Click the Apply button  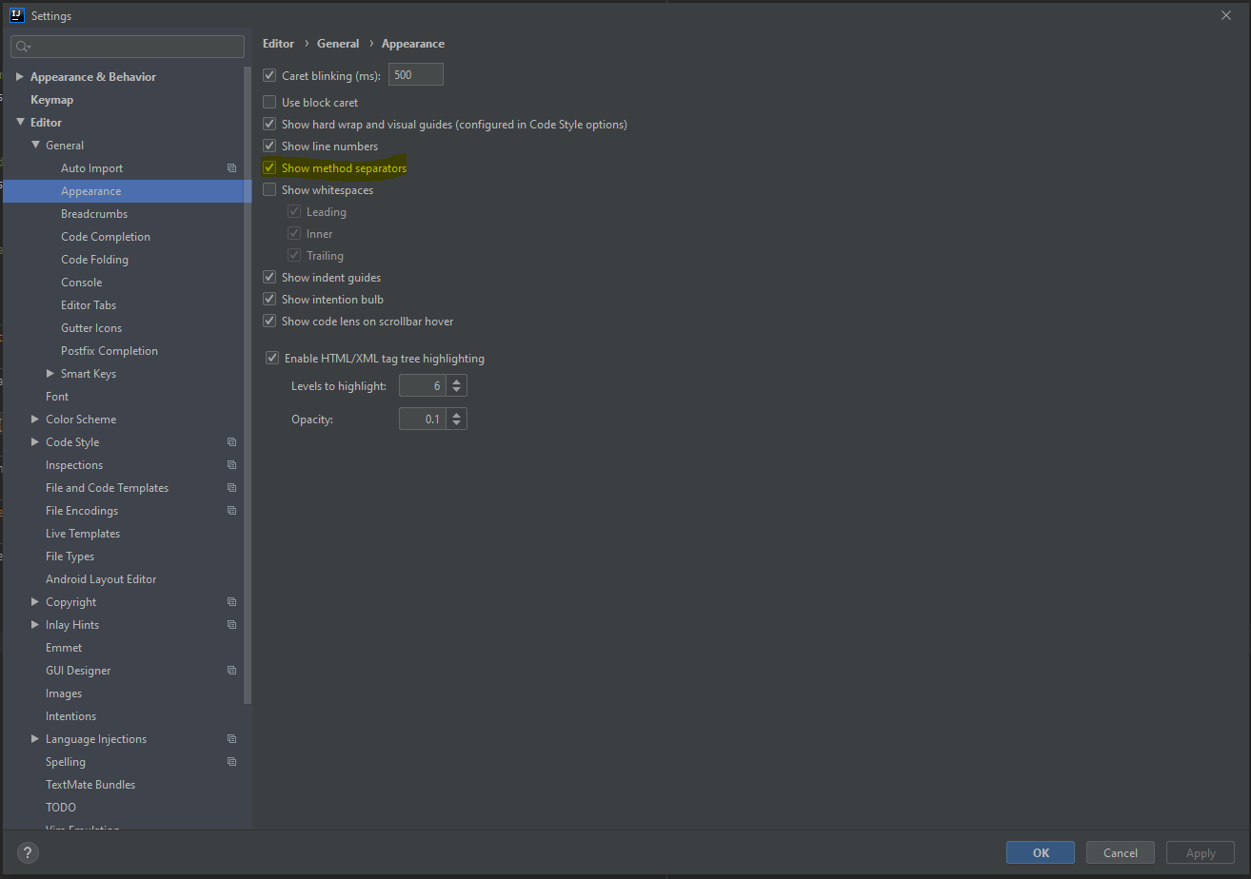(1200, 852)
